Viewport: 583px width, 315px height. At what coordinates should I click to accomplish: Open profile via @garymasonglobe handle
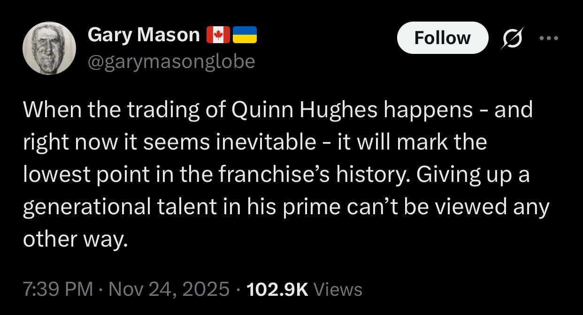[172, 60]
